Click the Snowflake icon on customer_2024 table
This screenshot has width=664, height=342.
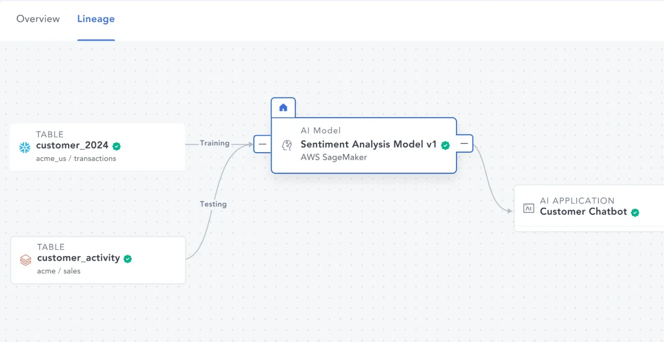[x=25, y=145]
